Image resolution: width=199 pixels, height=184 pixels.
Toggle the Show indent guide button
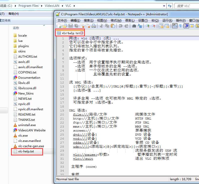click(186, 26)
